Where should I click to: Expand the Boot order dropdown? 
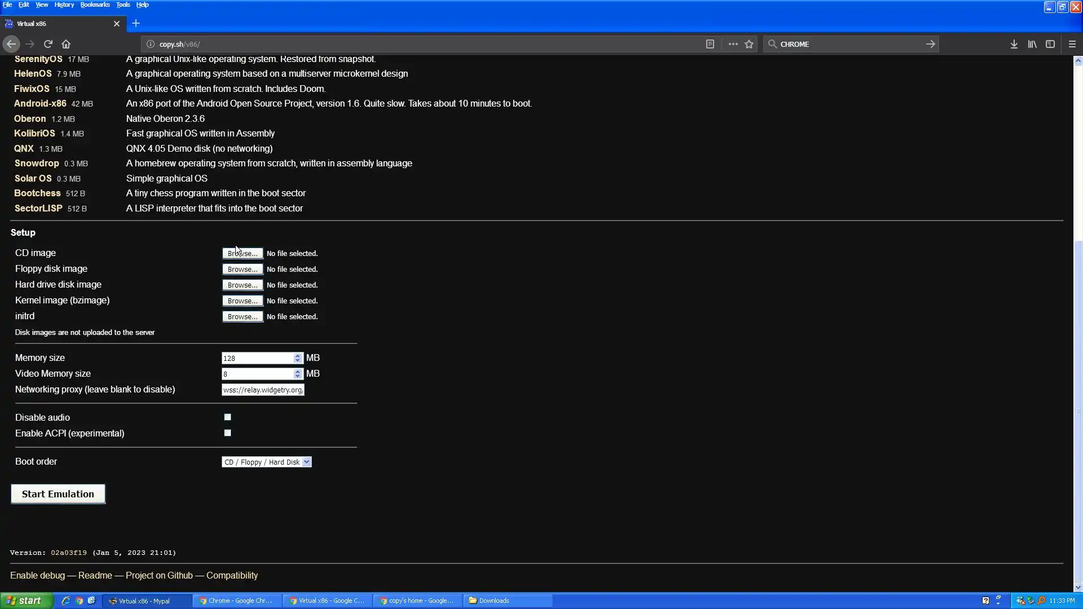[x=266, y=462]
